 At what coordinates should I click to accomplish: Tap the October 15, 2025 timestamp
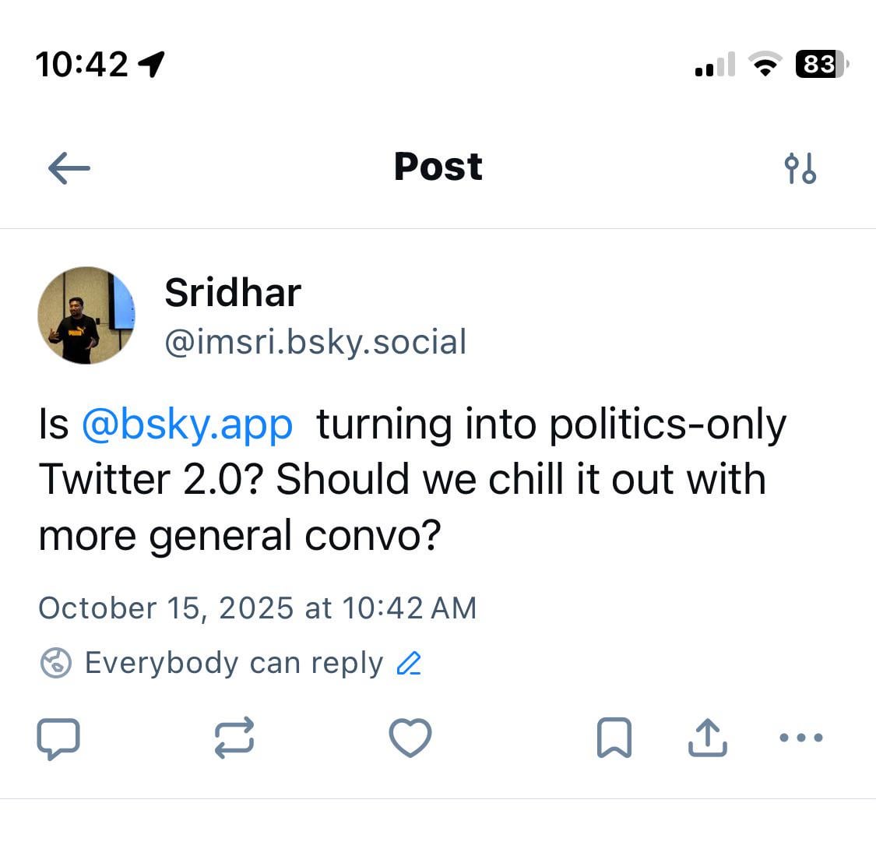pyautogui.click(x=257, y=608)
